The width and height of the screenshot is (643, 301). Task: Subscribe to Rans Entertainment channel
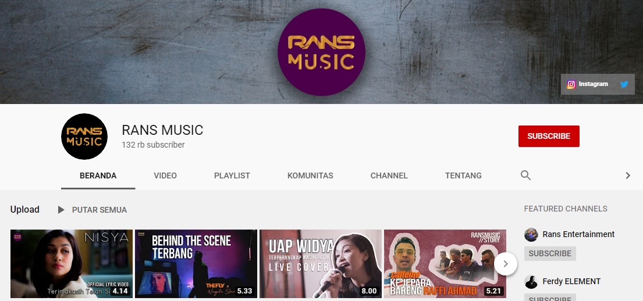click(x=550, y=253)
